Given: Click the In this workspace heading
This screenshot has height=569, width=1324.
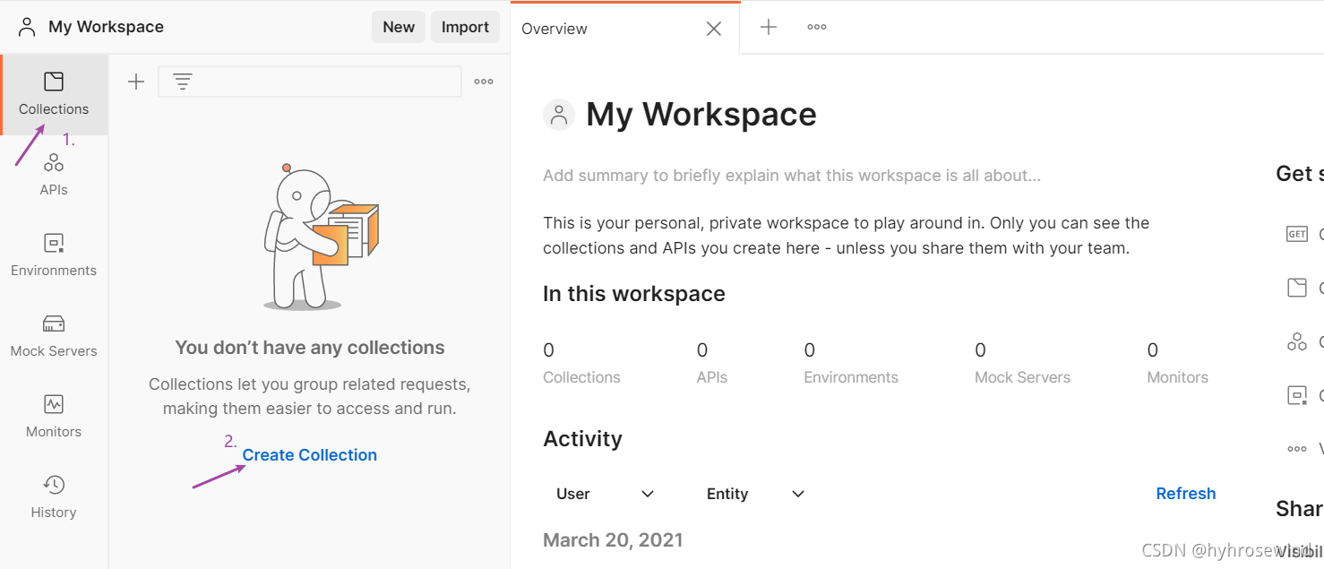Looking at the screenshot, I should 634,294.
